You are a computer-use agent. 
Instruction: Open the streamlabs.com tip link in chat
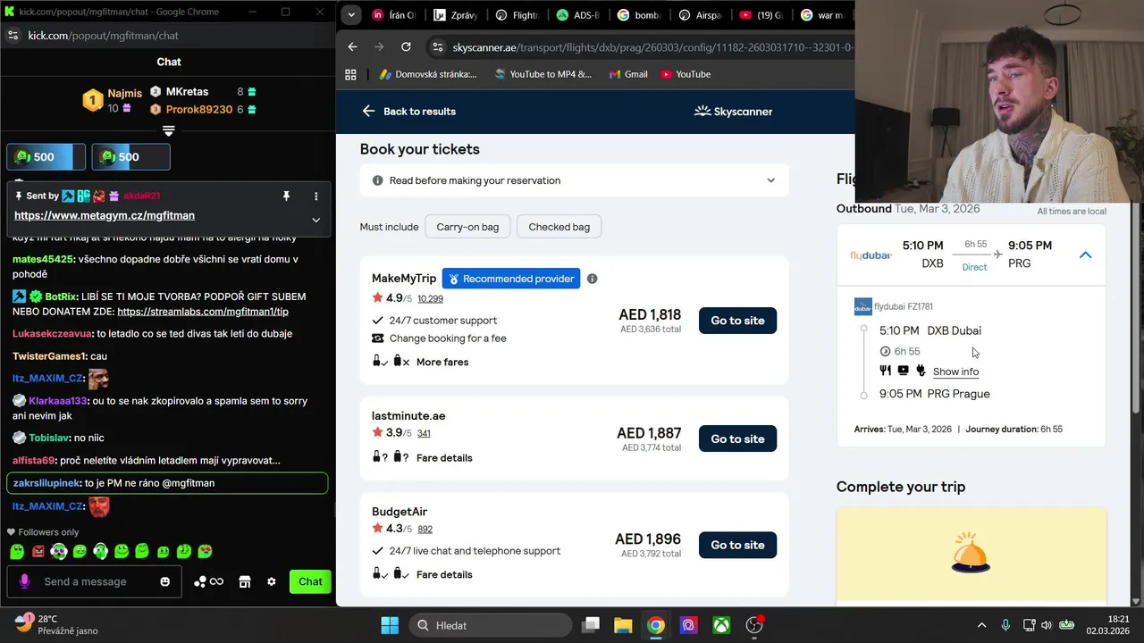click(203, 312)
